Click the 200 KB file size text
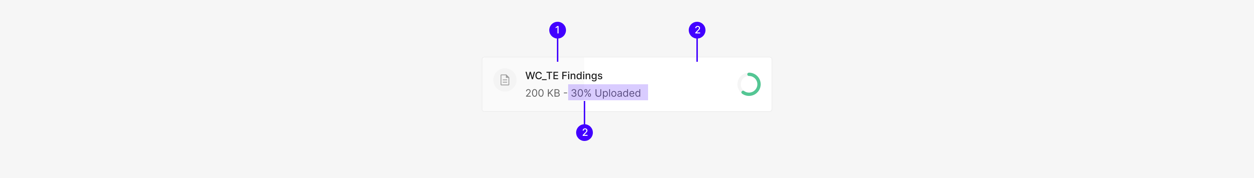1254x178 pixels. click(x=542, y=93)
